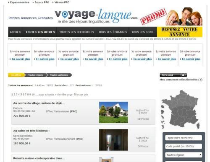
Task: Open the Vauhallan house photo thumbnail
Action: pos(113,112)
